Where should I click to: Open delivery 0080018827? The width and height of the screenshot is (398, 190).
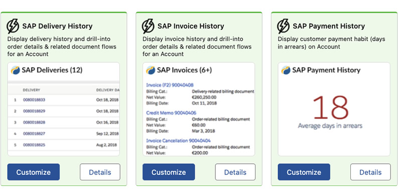click(x=34, y=134)
